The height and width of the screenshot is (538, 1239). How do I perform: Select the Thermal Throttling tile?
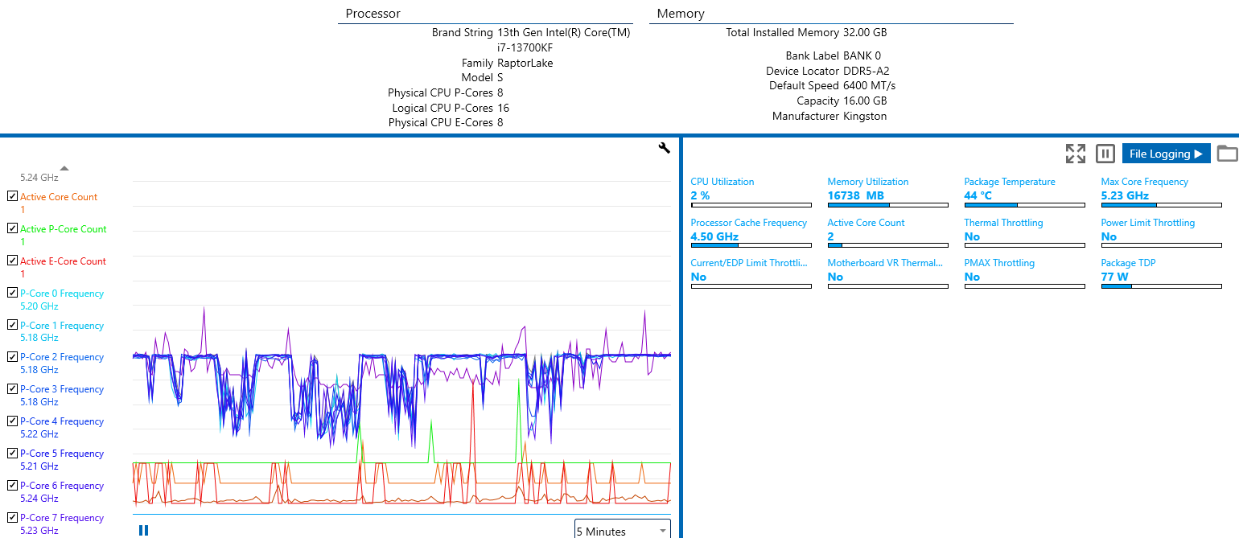click(1024, 233)
